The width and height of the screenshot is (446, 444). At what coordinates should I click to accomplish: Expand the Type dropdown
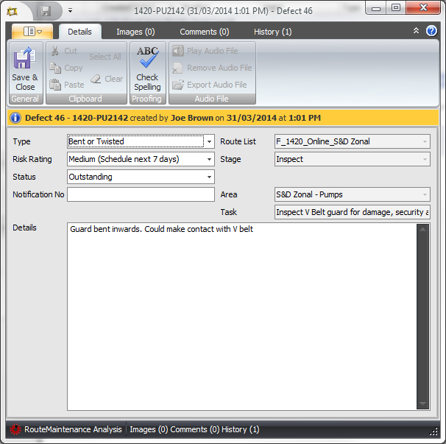[209, 141]
